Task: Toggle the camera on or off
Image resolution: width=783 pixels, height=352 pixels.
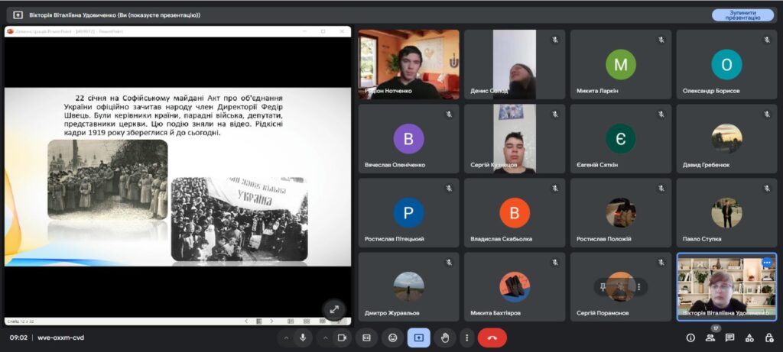Action: click(x=342, y=337)
